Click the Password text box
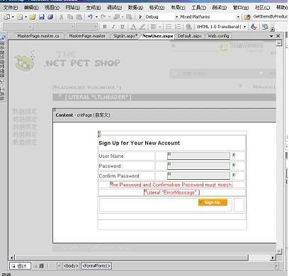Screen dimensions: 289x276 [198, 166]
